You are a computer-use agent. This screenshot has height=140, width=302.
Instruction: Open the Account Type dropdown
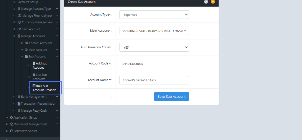tap(154, 15)
